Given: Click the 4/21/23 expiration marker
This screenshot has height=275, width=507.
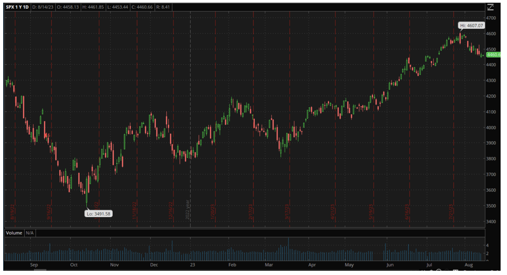Looking at the screenshot, I should (332, 212).
